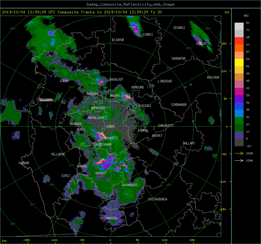This screenshot has height=244, width=261.
Task: Click the BIJAPUR city label
Action: click(x=118, y=40)
